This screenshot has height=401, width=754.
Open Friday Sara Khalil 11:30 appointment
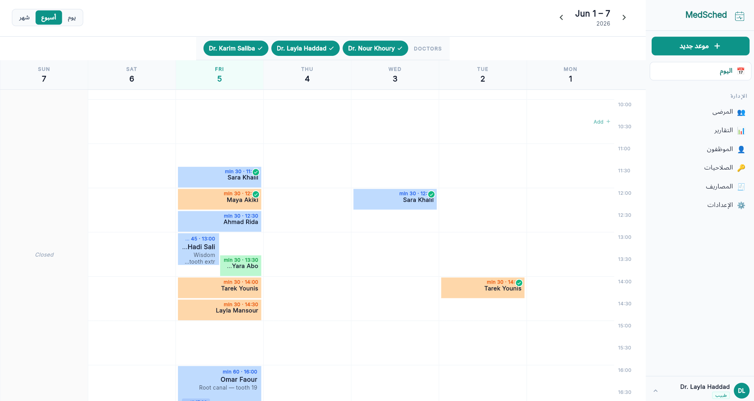tap(220, 177)
